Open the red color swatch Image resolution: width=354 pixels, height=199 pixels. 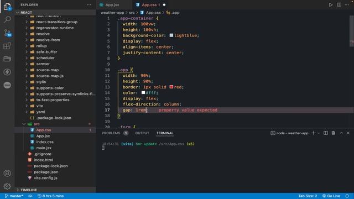[x=171, y=87]
